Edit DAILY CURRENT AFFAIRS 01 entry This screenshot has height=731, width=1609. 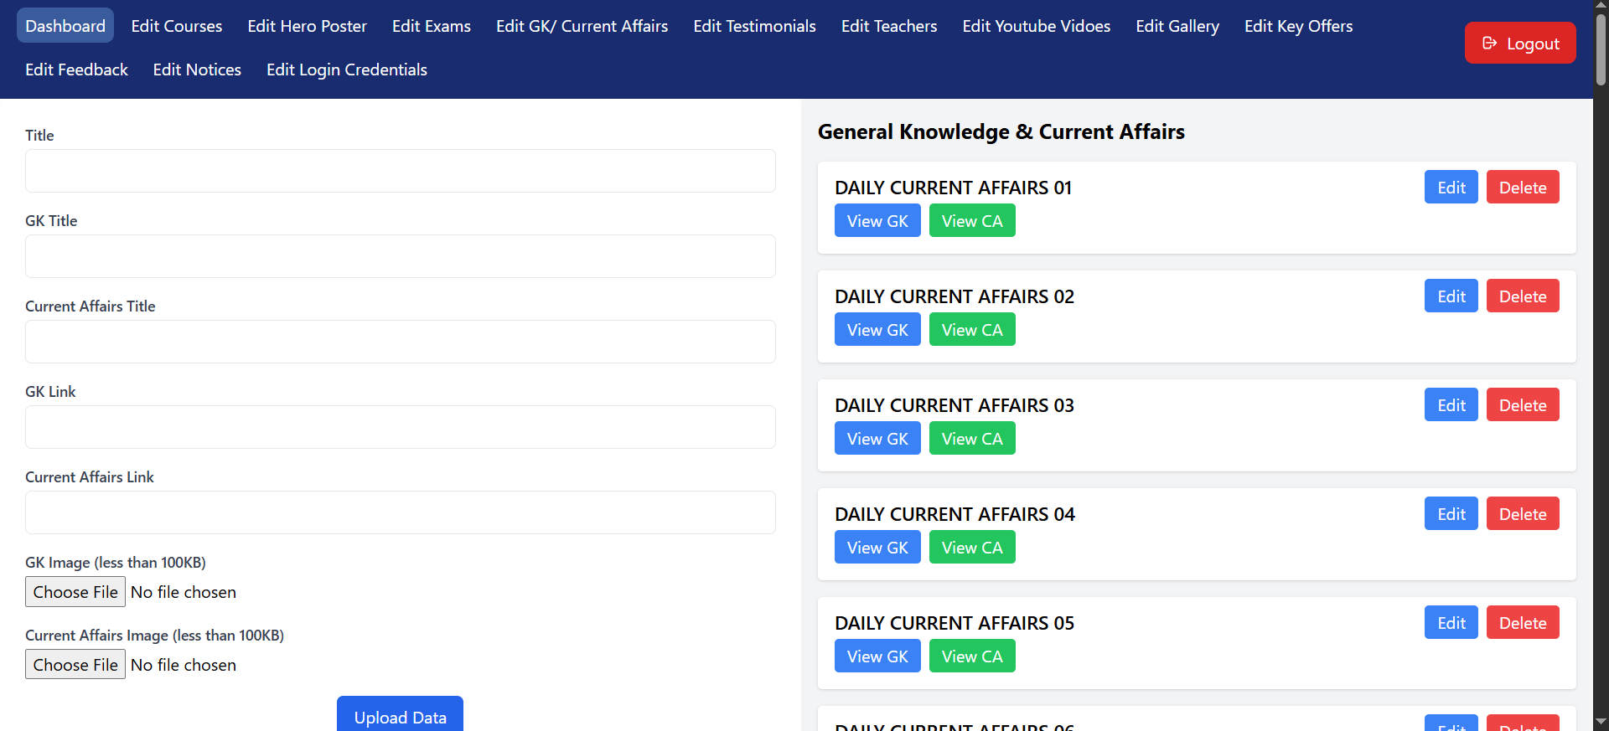tap(1451, 187)
